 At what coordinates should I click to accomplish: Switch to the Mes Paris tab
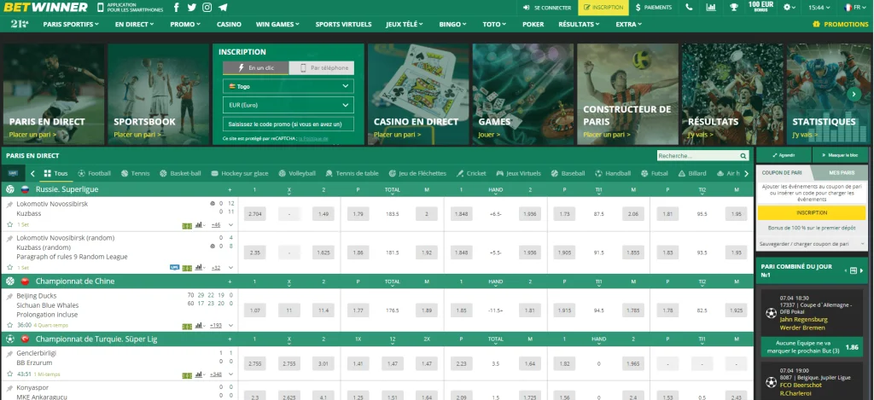[841, 173]
